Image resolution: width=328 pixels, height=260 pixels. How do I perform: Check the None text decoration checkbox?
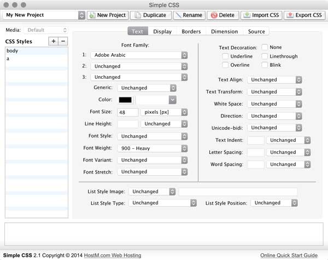[x=265, y=47]
